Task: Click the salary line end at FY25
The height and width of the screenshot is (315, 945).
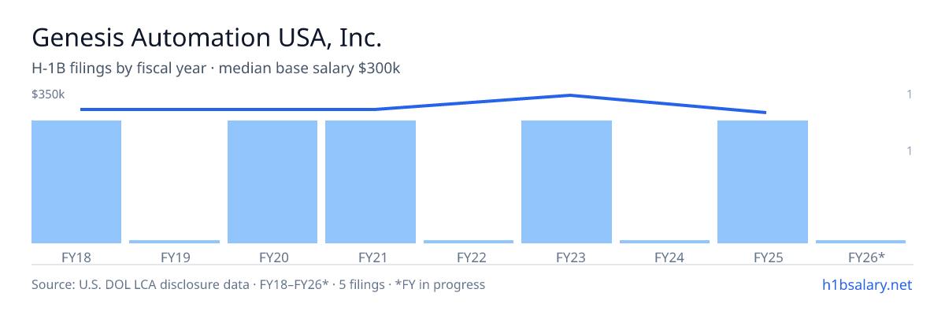Action: click(764, 113)
